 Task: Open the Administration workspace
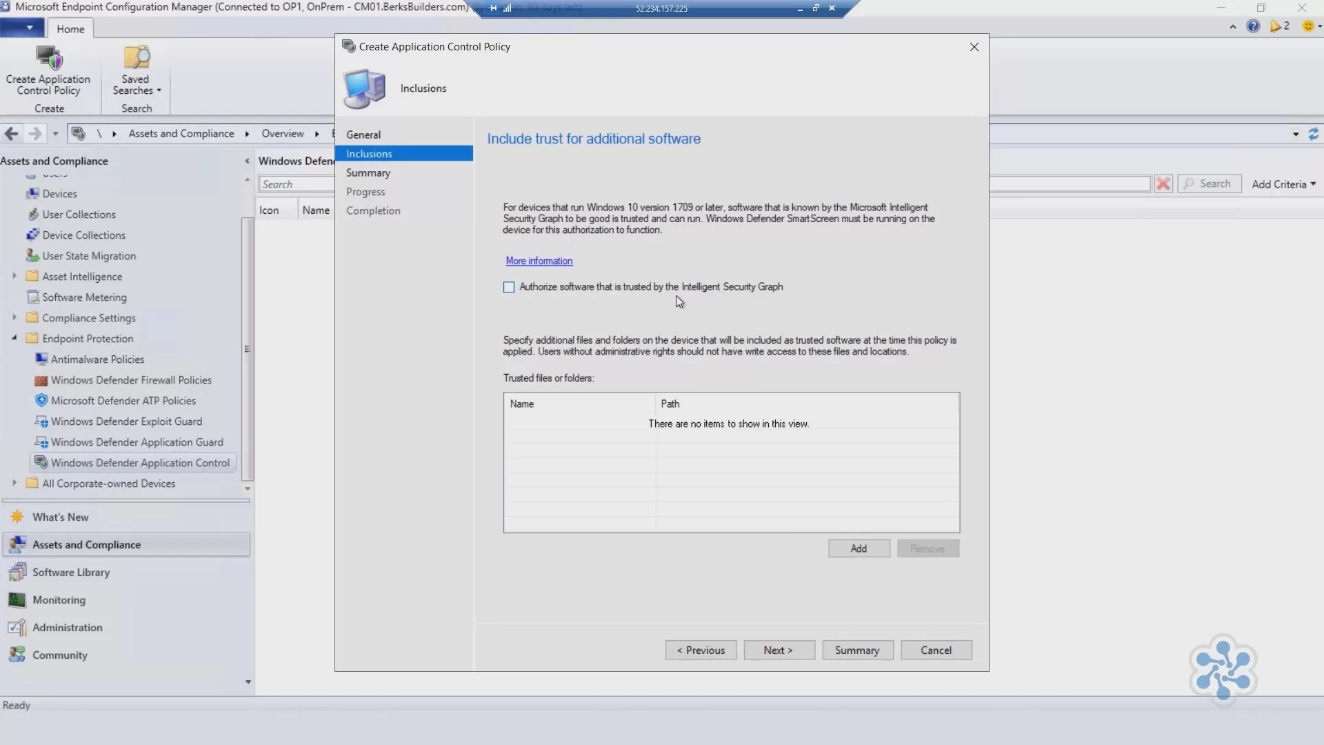pyautogui.click(x=66, y=628)
